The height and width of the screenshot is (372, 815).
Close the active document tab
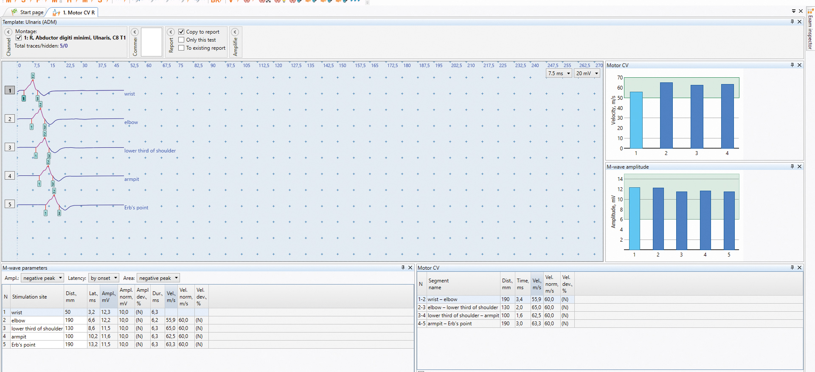(801, 11)
